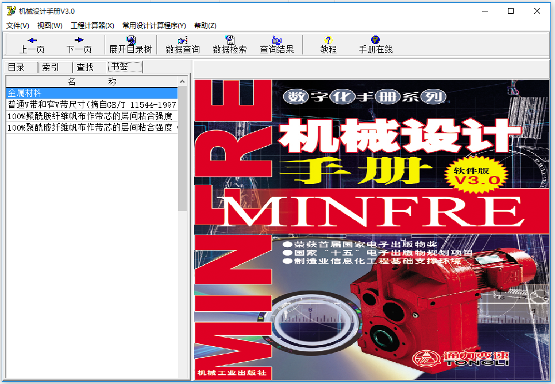
Task: Click the application icon in title bar
Action: (11, 11)
